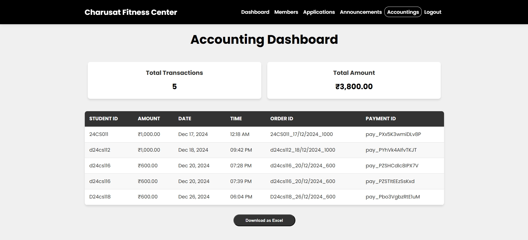Click the AMOUNT column header
This screenshot has width=528, height=240.
pos(149,119)
